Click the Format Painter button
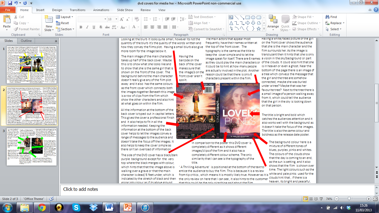Screen dimensions: 379x213 tap(27, 29)
